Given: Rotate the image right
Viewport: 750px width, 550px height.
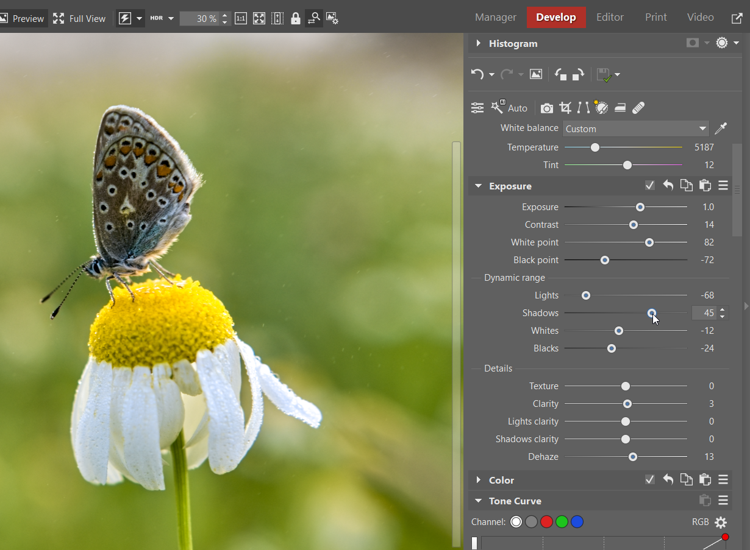Looking at the screenshot, I should (x=578, y=74).
